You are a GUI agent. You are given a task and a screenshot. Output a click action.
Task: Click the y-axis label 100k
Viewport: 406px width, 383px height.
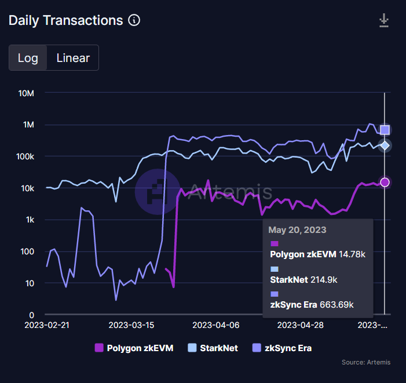tap(25, 156)
